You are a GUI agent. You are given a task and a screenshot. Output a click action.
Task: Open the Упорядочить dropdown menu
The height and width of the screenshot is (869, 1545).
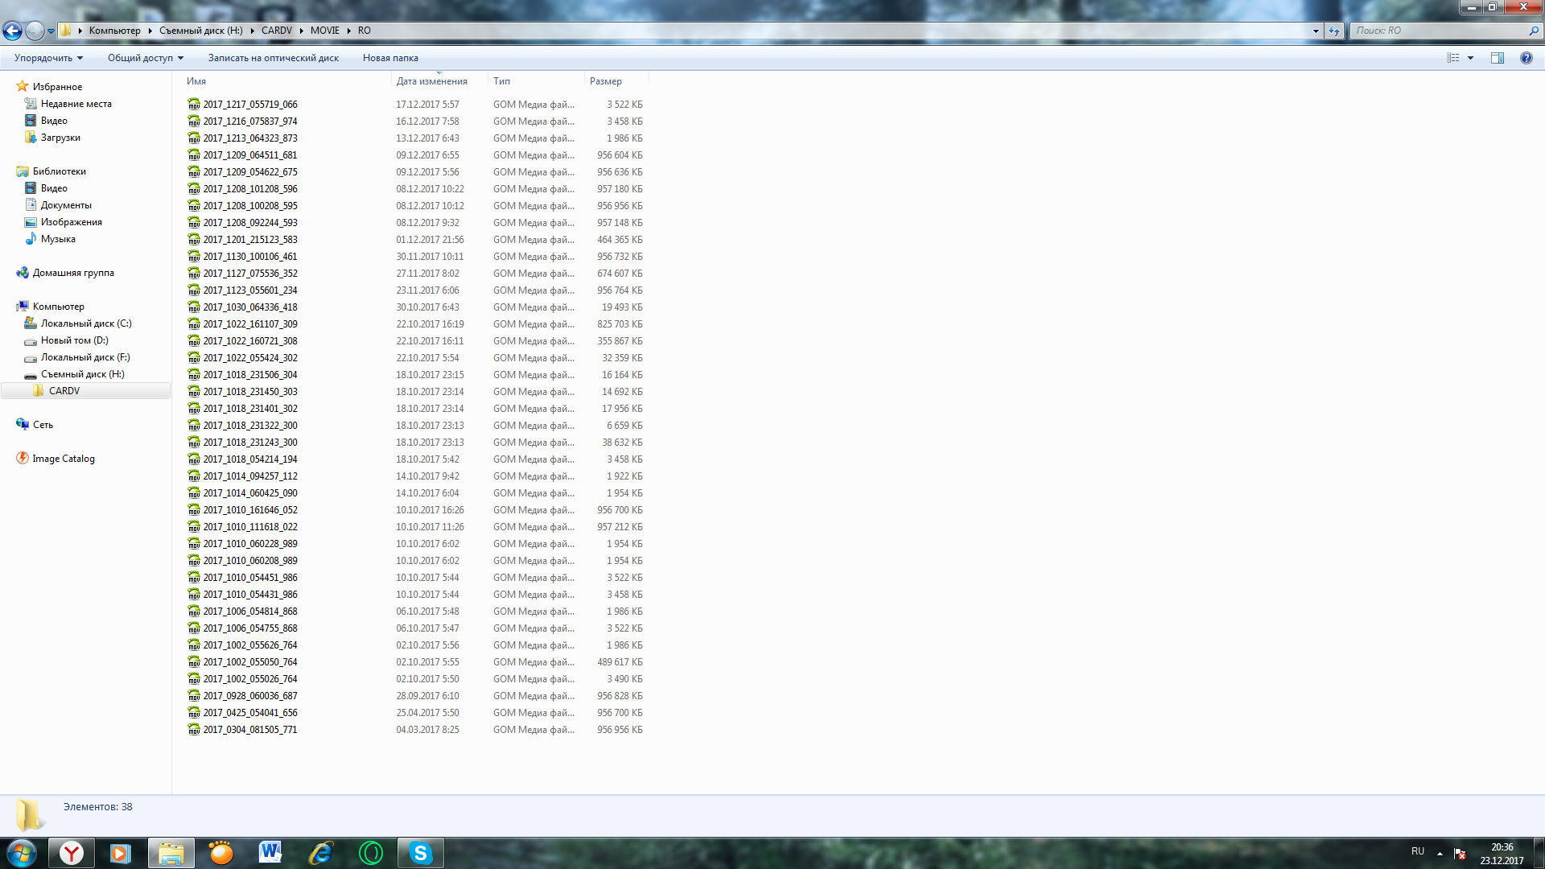48,58
